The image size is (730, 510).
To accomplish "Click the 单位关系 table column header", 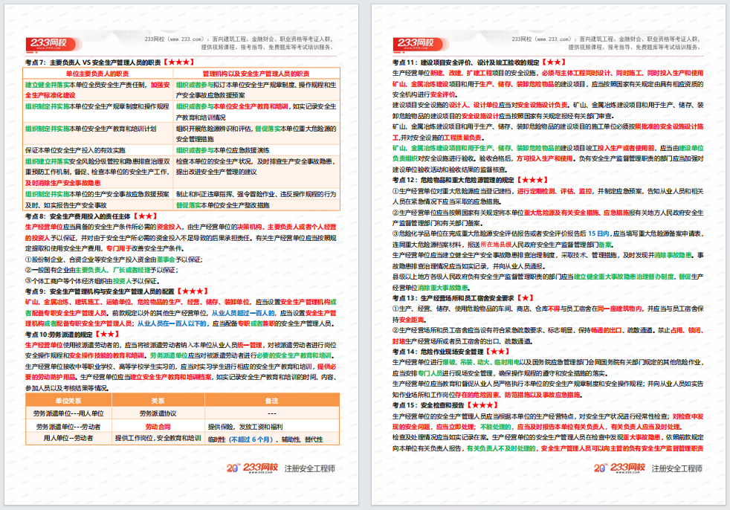I will coord(68,400).
